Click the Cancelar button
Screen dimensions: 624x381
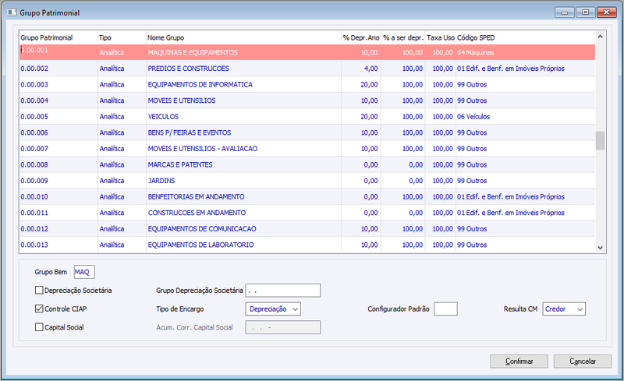click(583, 361)
